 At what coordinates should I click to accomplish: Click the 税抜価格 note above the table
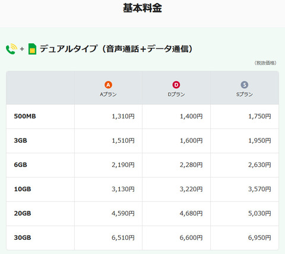(265, 63)
